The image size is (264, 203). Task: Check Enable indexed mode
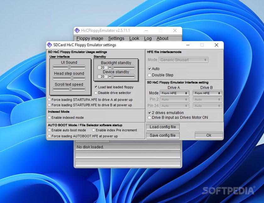[49, 118]
